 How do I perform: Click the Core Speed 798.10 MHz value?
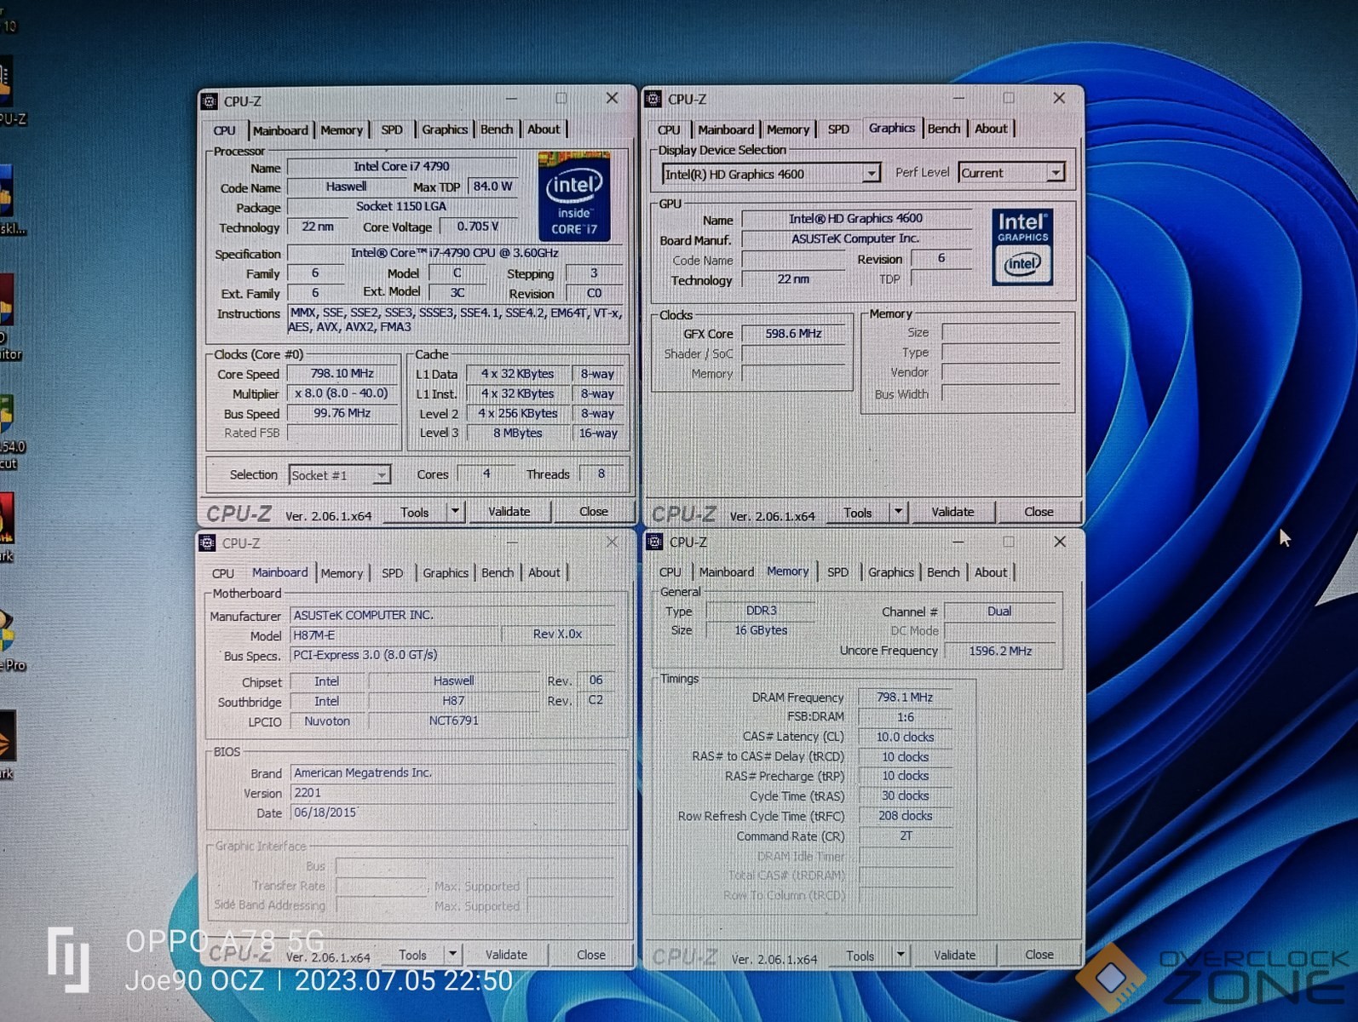click(342, 374)
